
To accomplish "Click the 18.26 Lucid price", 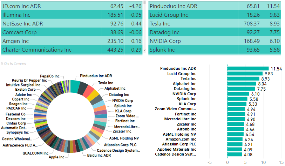I will coord(253,15).
